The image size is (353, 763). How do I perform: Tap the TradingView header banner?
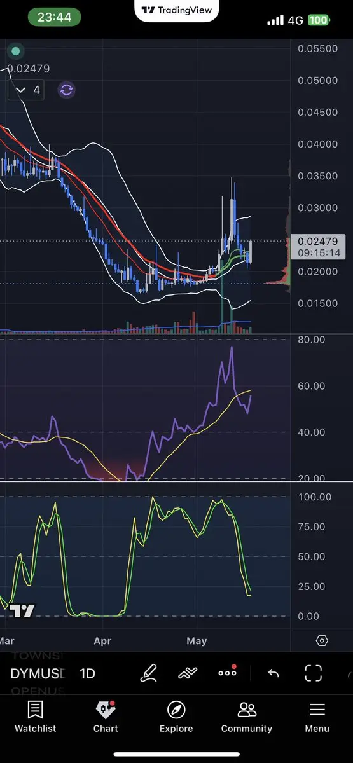(177, 10)
